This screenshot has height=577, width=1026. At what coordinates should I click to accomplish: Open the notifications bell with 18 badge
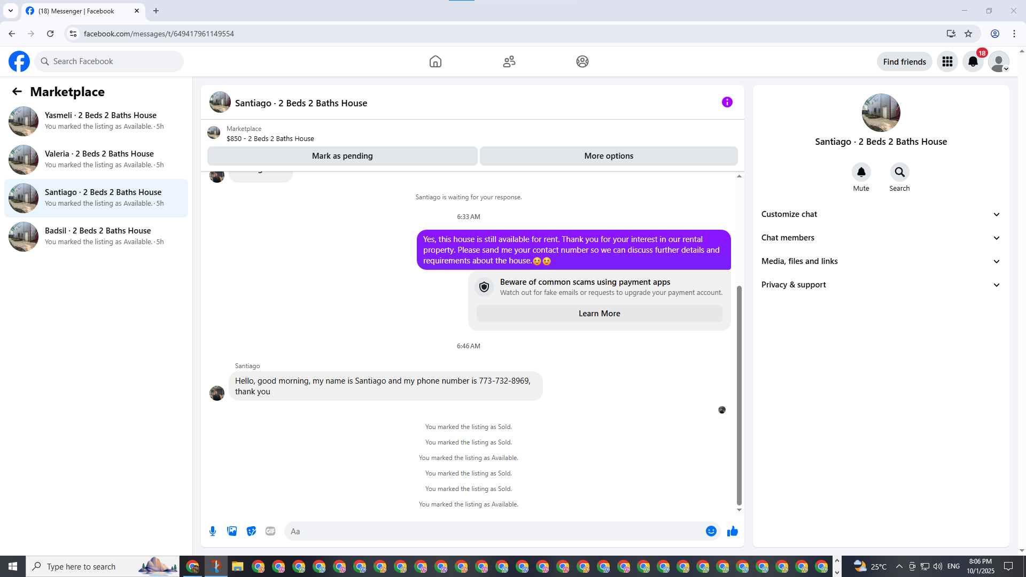973,61
